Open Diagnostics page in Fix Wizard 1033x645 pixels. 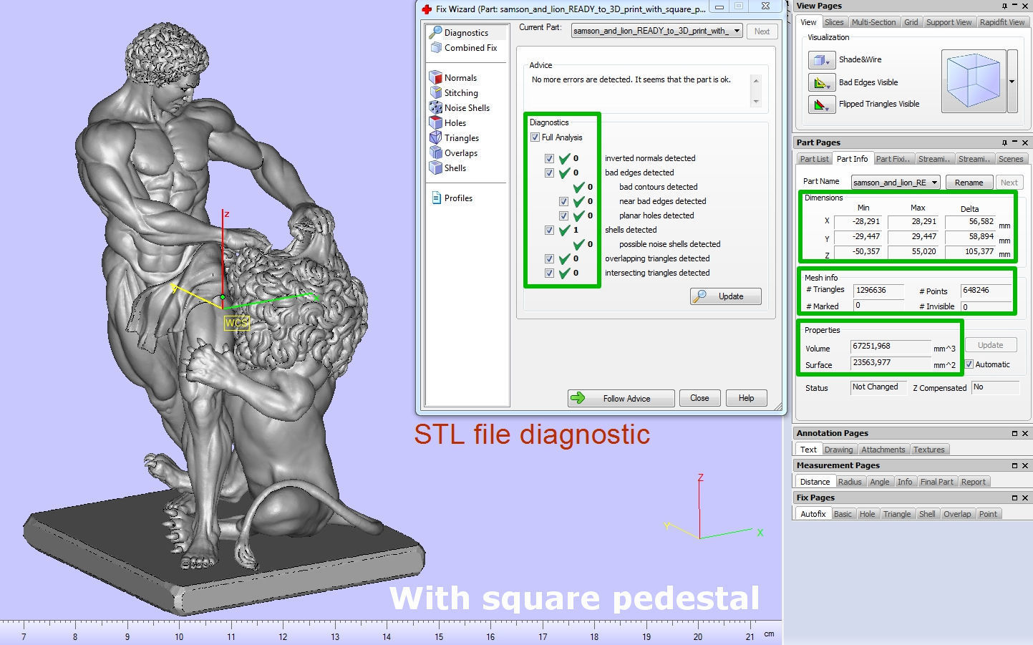point(466,32)
